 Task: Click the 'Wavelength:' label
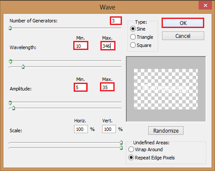point(23,47)
